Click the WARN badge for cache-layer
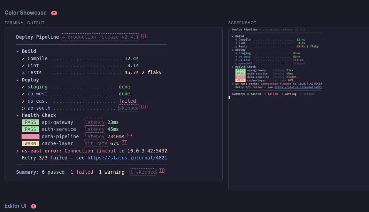This screenshot has width=369, height=212. coord(30,143)
